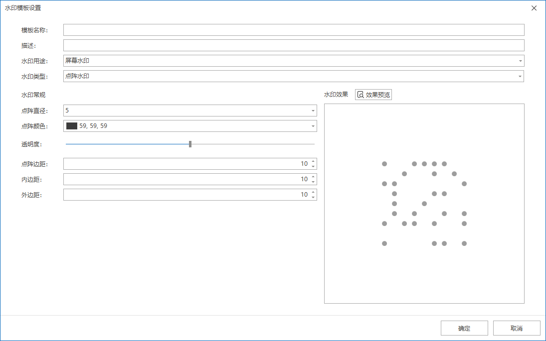Click into the 描述 description field
This screenshot has width=546, height=341.
click(x=293, y=45)
